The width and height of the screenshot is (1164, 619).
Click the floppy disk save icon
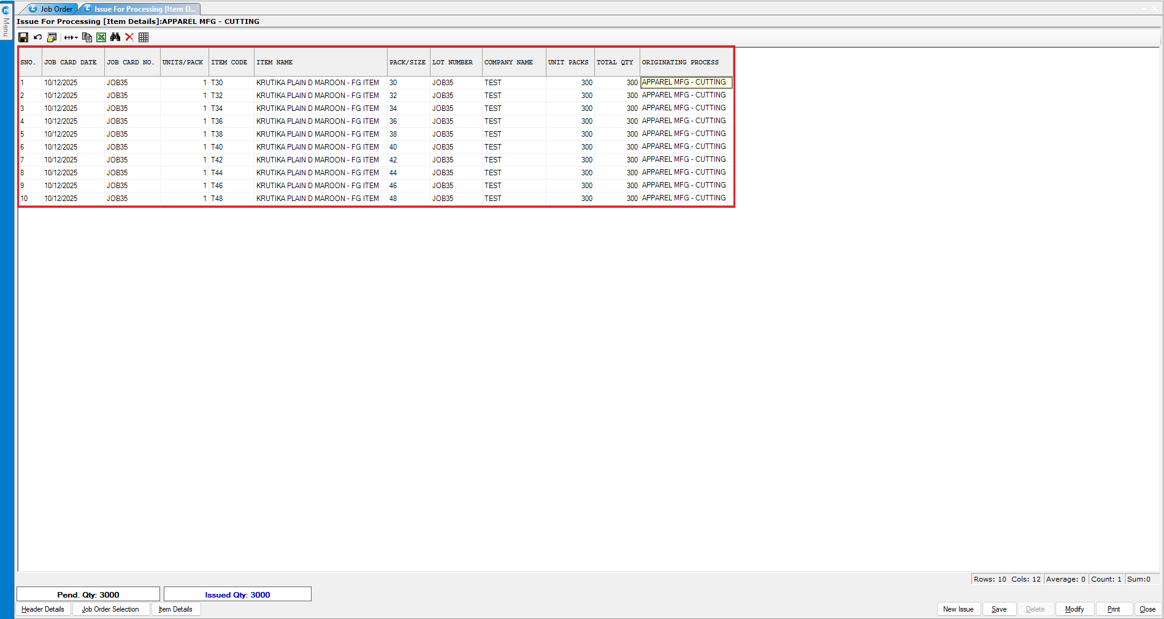(x=23, y=37)
